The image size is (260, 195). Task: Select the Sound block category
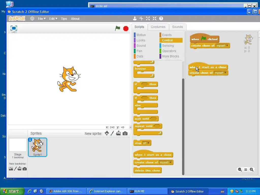pos(141,46)
